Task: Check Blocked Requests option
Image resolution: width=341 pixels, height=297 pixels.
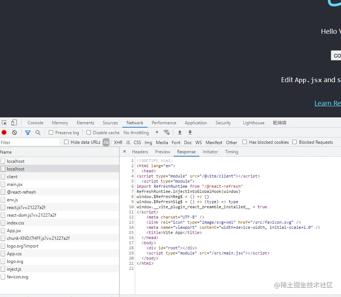Action: coord(294,142)
